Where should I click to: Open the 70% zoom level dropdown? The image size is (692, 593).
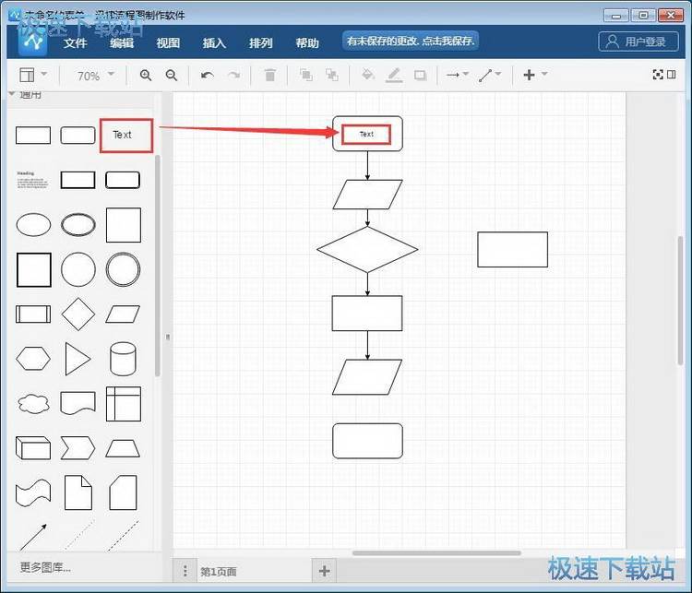tap(95, 76)
